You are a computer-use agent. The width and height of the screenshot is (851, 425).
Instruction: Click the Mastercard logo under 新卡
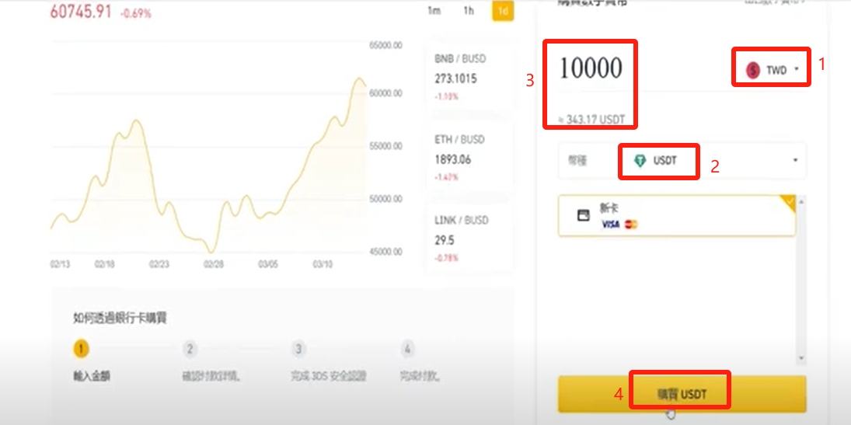tap(630, 225)
